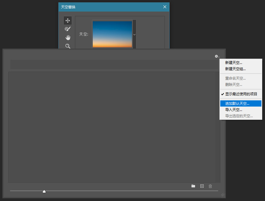Click the trash icon to delete sky
The image size is (265, 201).
[x=210, y=186]
